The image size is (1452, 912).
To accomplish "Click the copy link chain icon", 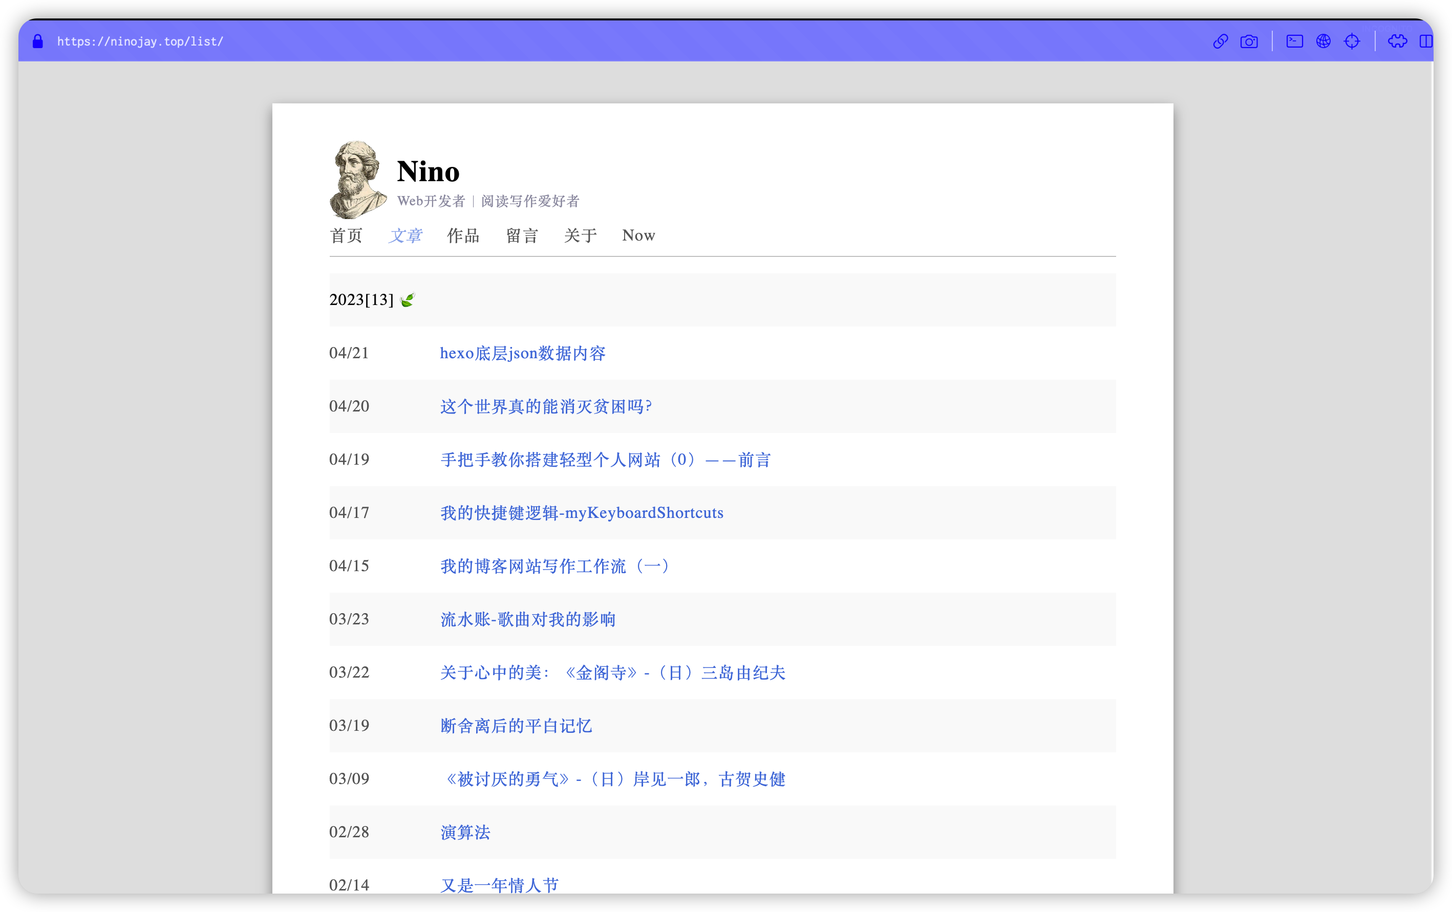I will pyautogui.click(x=1220, y=41).
